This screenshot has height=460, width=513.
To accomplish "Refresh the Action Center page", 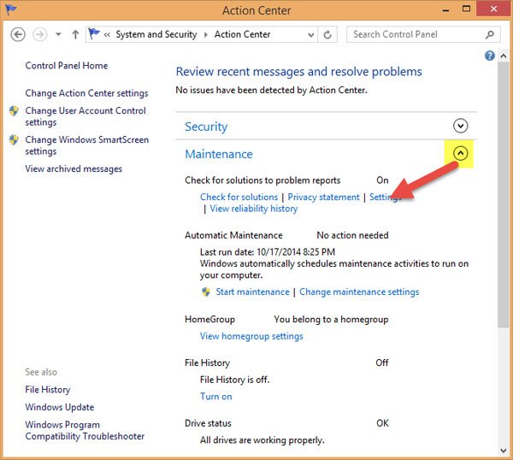I will tap(327, 34).
